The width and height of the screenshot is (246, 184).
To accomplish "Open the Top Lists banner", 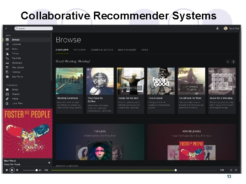I will pyautogui.click(x=100, y=142).
